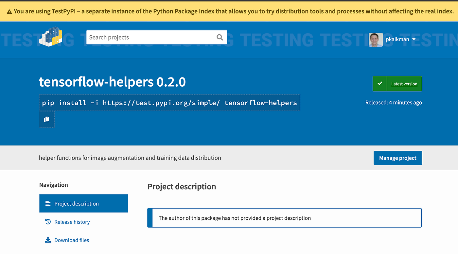Click the Release history clock icon
This screenshot has width=458, height=254.
[48, 222]
